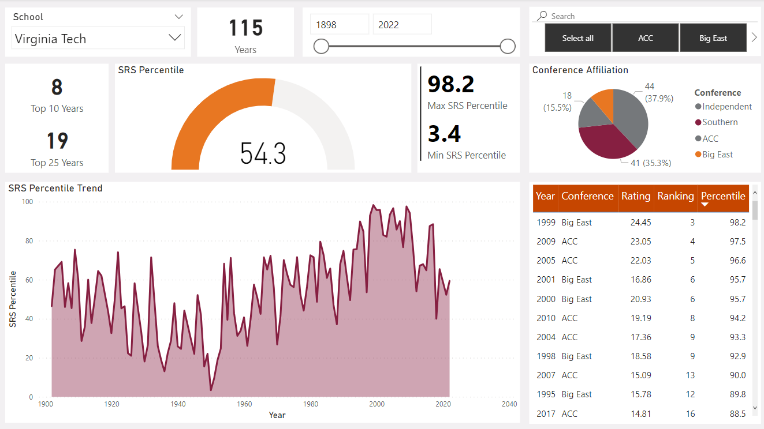Viewport: 764px width, 429px height.
Task: Click the 18 (15.5%) pie label
Action: click(x=557, y=101)
